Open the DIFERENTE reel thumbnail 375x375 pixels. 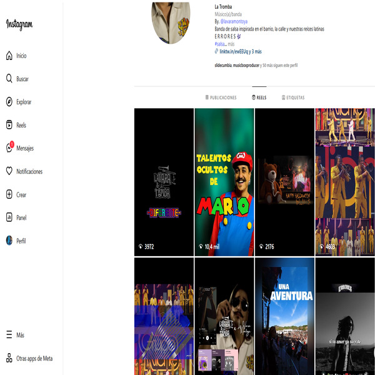164,182
